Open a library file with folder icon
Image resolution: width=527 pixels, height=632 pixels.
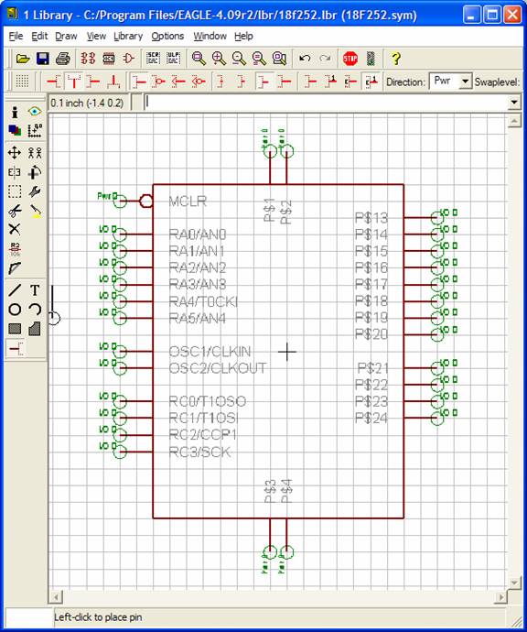[23, 59]
